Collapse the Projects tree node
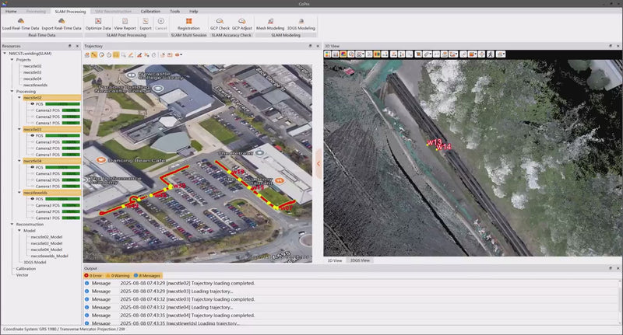Viewport: 623px width, 335px height. click(x=12, y=60)
